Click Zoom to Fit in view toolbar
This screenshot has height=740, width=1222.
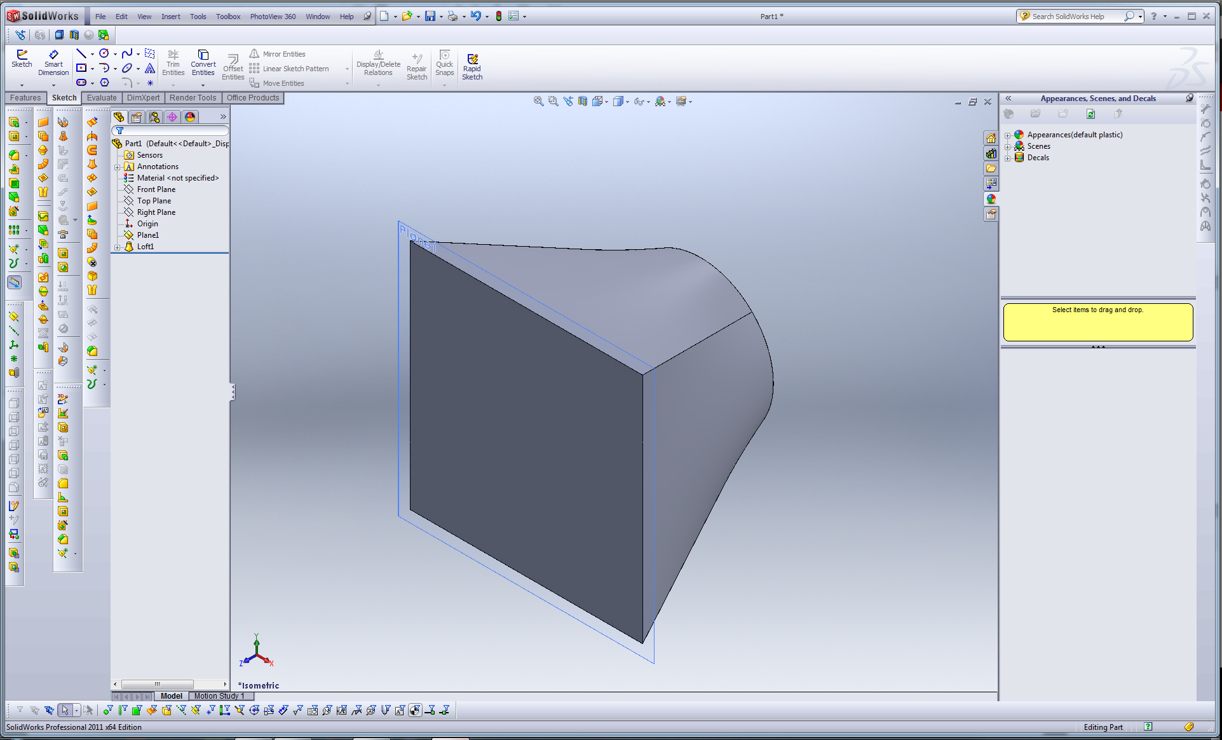coord(538,101)
